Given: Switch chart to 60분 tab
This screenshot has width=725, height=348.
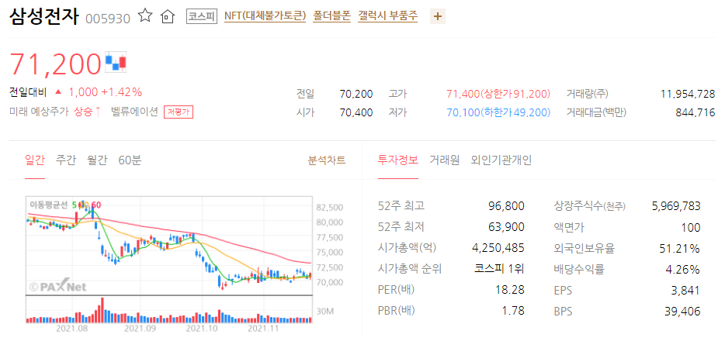Looking at the screenshot, I should 130,160.
